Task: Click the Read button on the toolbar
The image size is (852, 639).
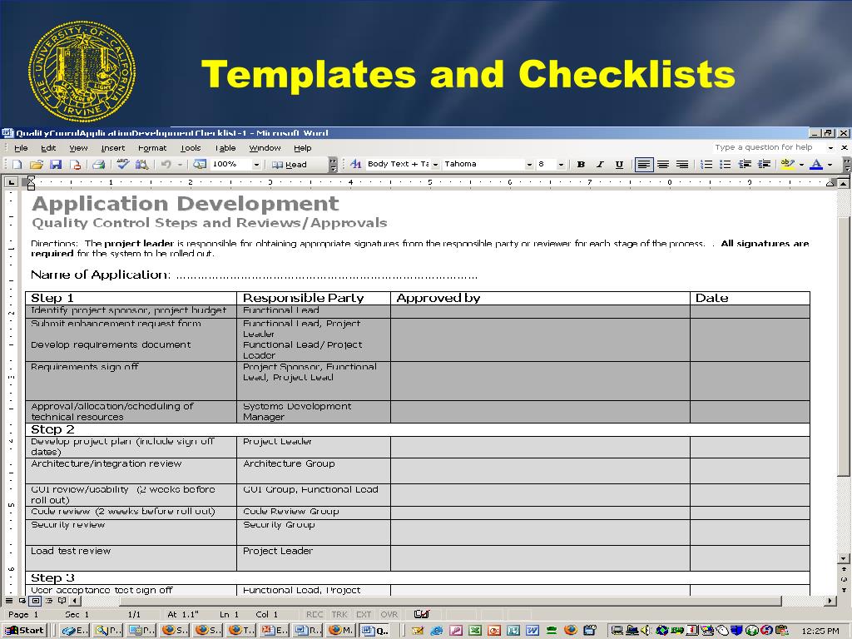Action: 290,165
